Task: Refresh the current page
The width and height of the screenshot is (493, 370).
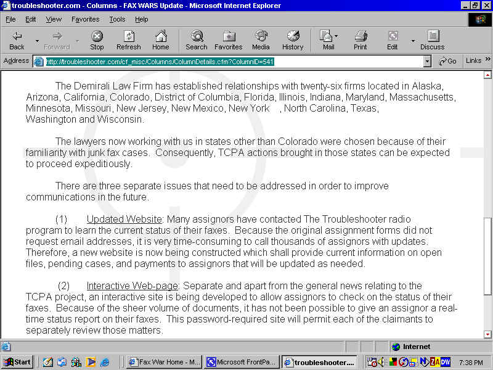Action: pos(129,40)
